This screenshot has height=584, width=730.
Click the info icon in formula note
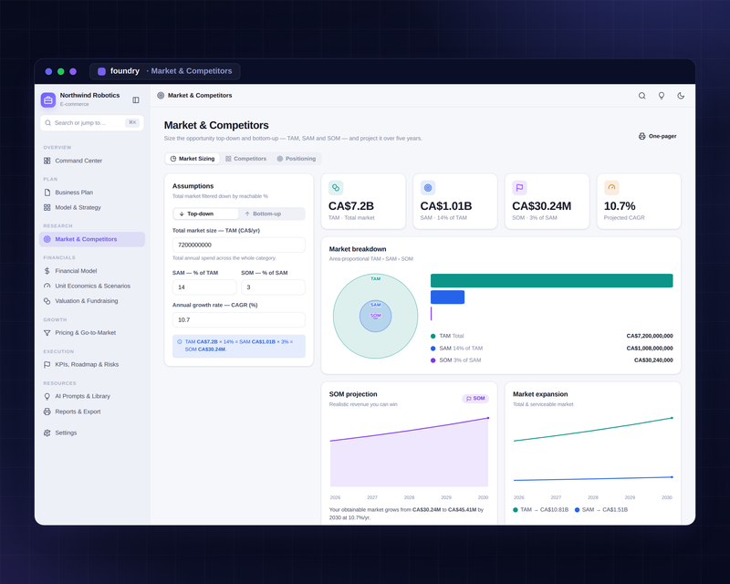point(180,342)
